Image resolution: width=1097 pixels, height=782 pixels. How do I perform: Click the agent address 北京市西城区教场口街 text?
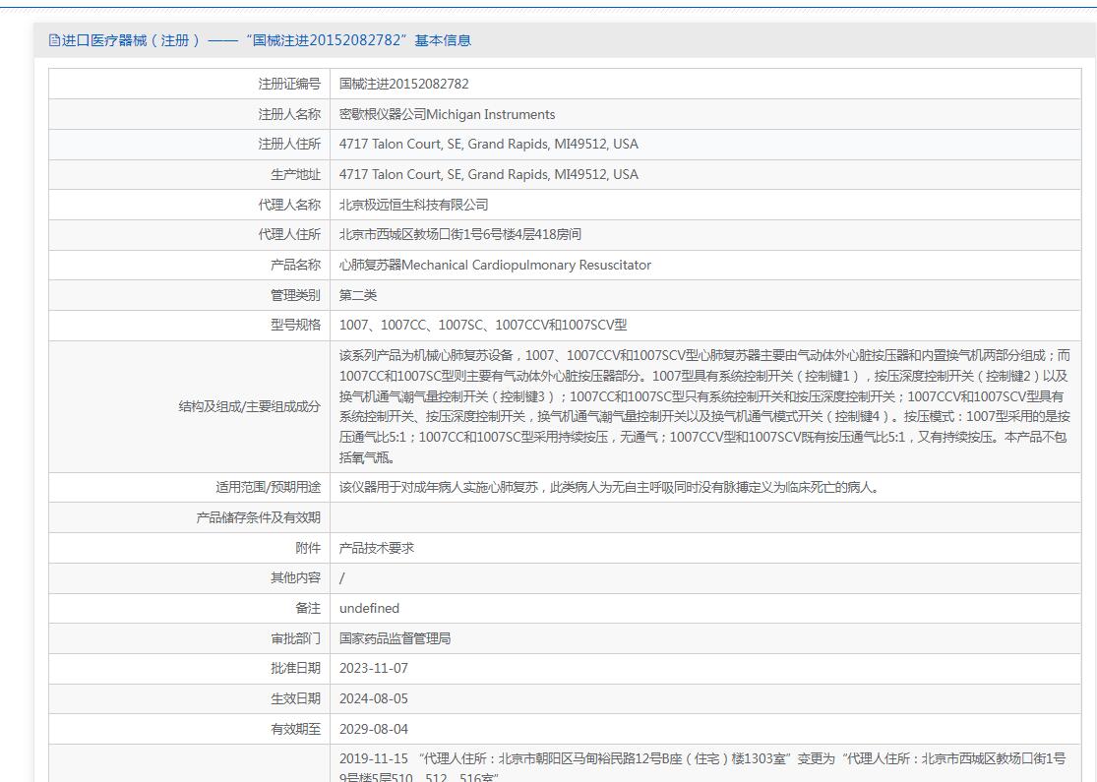[459, 234]
